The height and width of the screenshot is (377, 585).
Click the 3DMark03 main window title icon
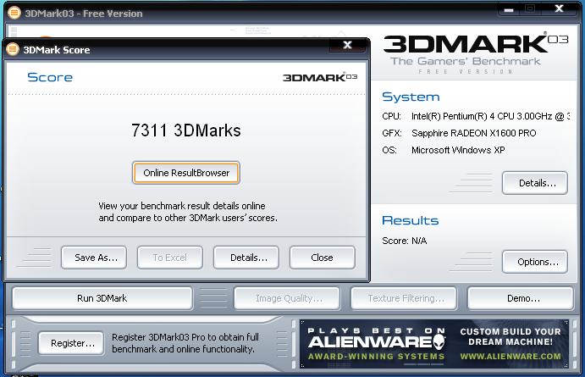pos(11,13)
